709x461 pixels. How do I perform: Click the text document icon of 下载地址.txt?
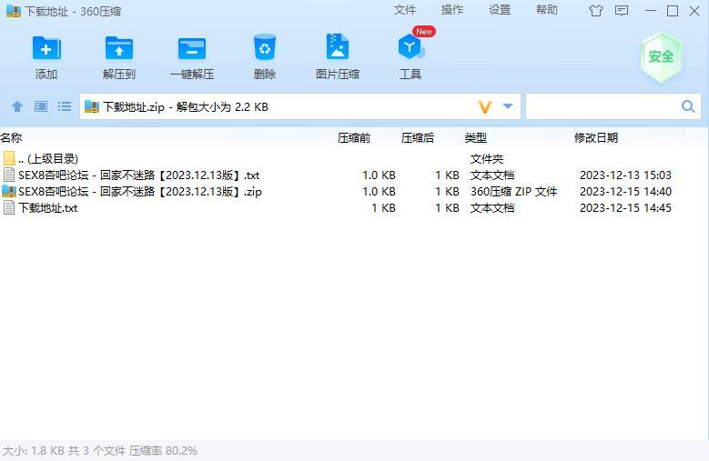pos(8,207)
